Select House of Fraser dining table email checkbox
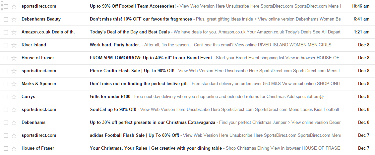The image size is (375, 155). click(6, 148)
